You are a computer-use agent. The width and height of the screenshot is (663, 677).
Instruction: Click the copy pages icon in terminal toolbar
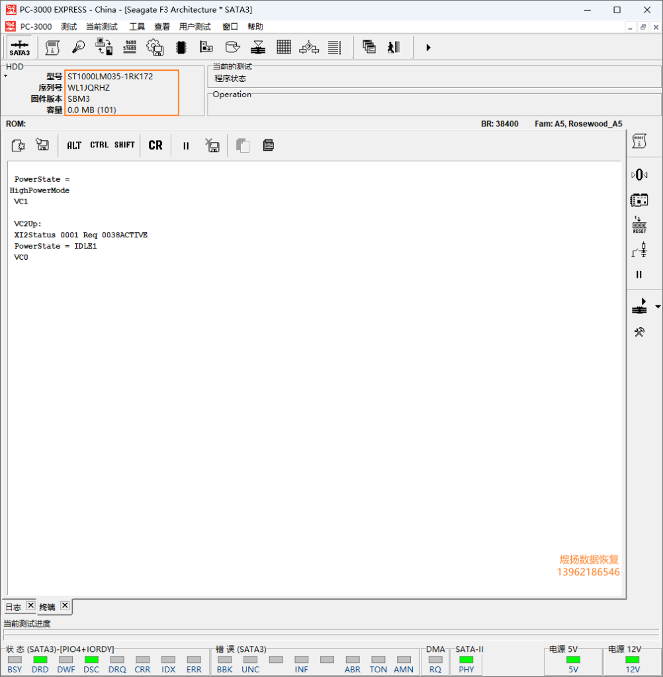tap(242, 145)
